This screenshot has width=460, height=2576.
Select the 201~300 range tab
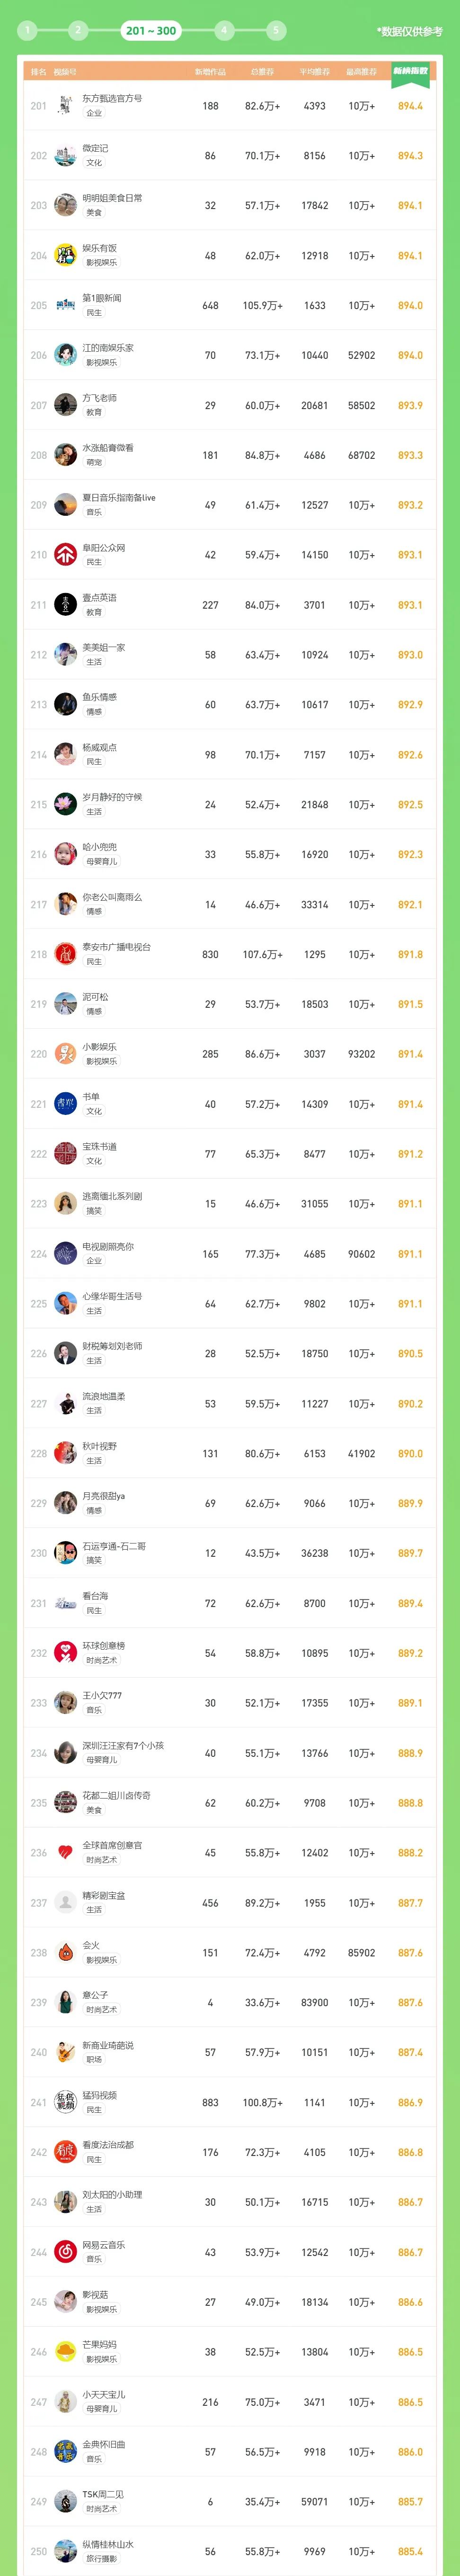[x=151, y=30]
